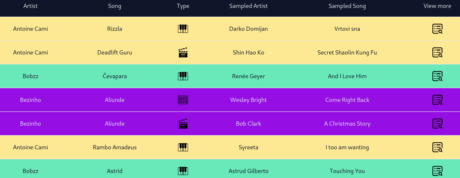Select Darko Domijan sampled artist
This screenshot has height=178, width=460.
coord(249,29)
